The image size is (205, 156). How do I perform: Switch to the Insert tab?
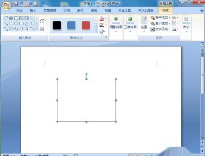point(33,10)
